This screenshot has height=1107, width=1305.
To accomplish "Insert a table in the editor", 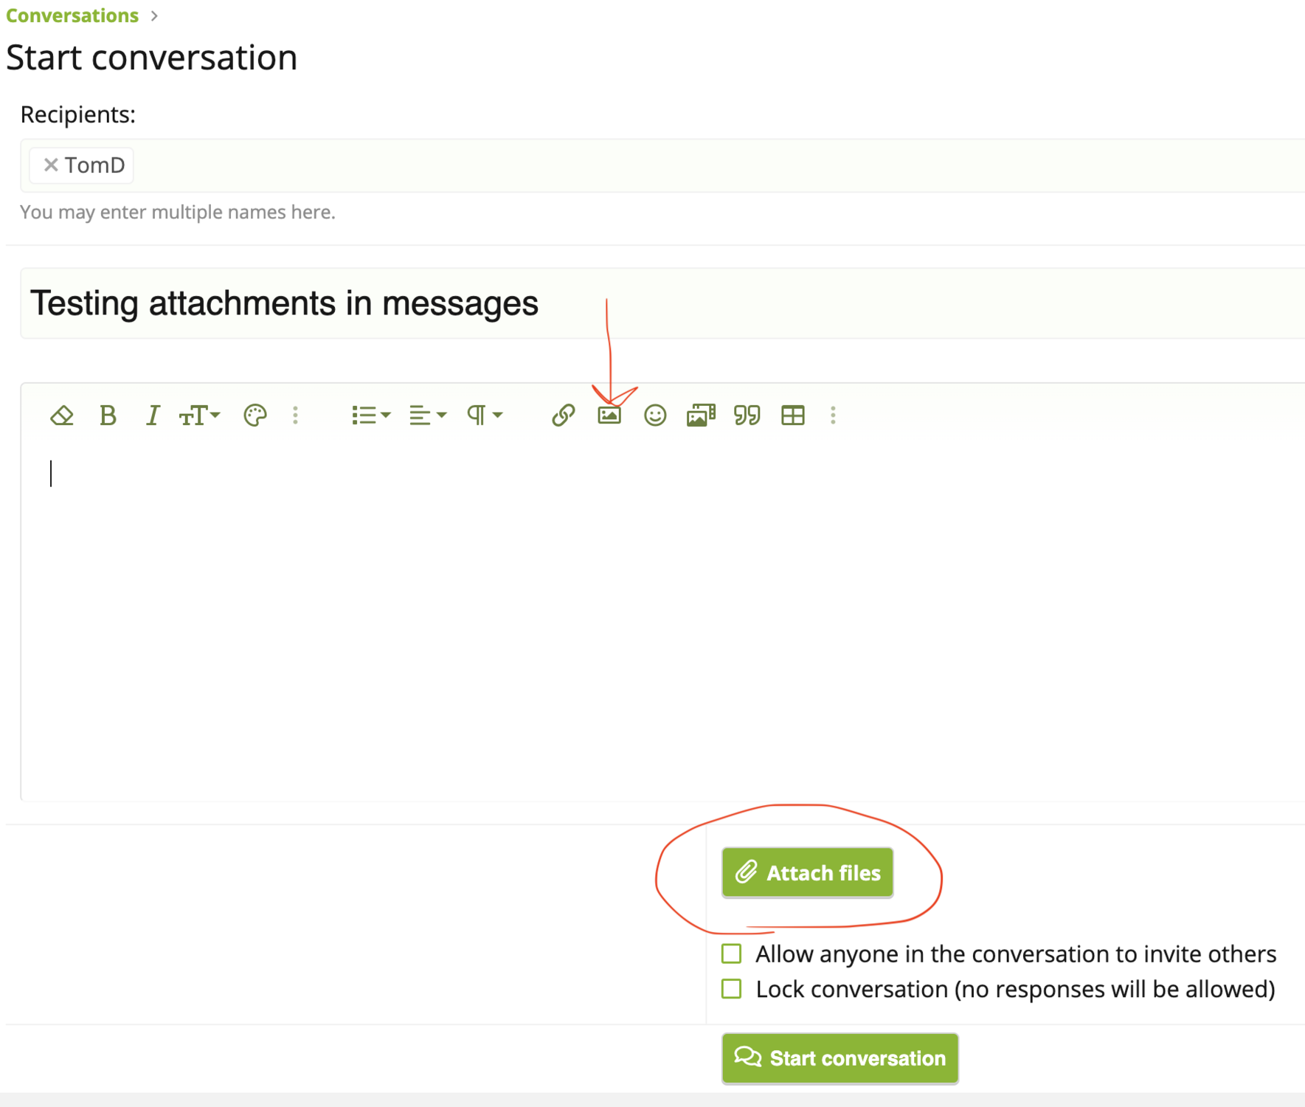I will click(793, 415).
